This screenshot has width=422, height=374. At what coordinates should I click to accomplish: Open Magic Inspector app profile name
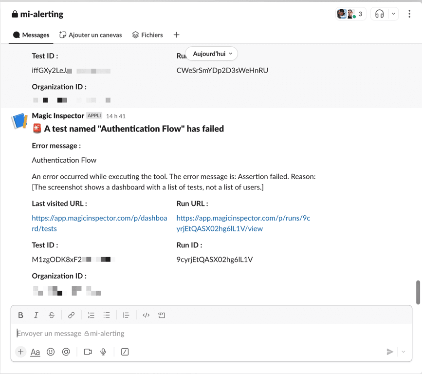point(58,116)
